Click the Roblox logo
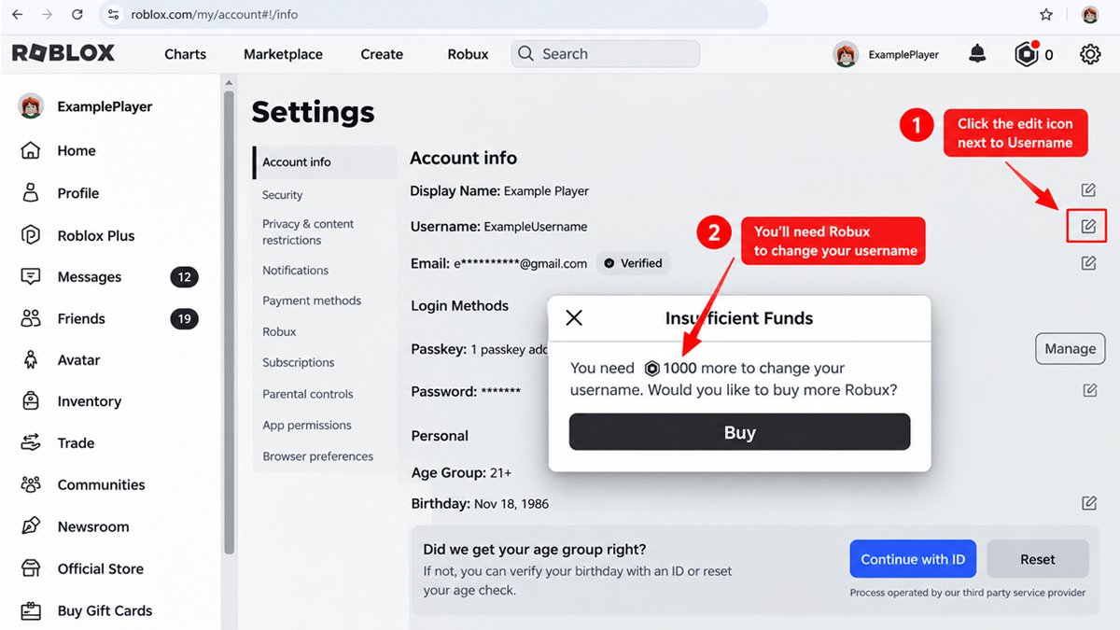 click(63, 53)
